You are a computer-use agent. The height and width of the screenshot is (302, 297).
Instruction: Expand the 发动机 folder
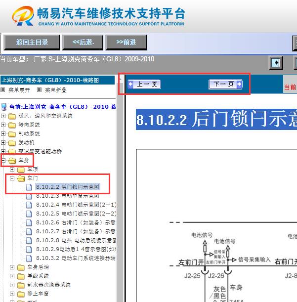[3, 142]
